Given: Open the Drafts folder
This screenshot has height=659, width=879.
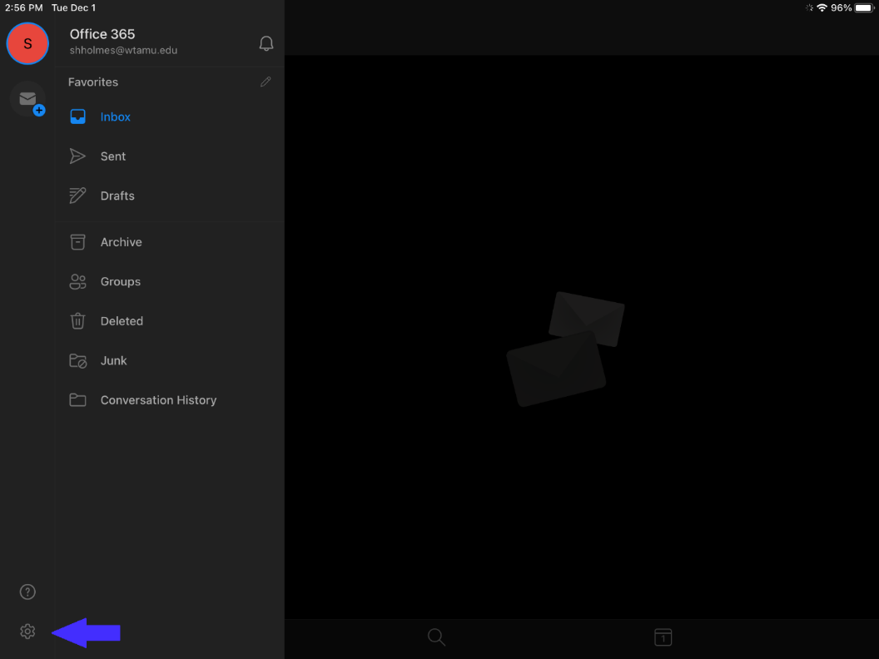Looking at the screenshot, I should click(171, 196).
